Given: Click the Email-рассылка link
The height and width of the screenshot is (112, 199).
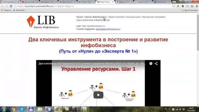Looking at the screenshot, I should click(x=133, y=17).
